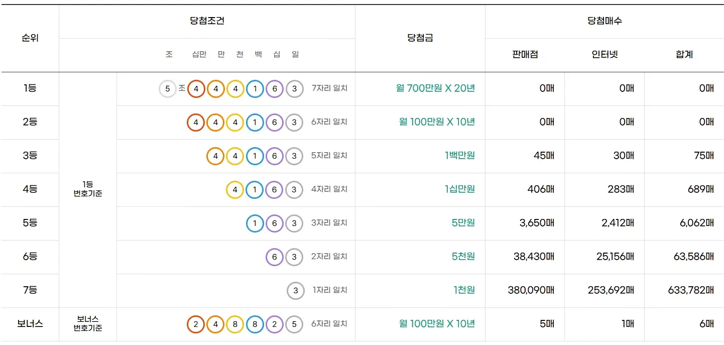The image size is (724, 345).
Task: Select the blue ball 1 in 1등 row
Action: (x=255, y=89)
